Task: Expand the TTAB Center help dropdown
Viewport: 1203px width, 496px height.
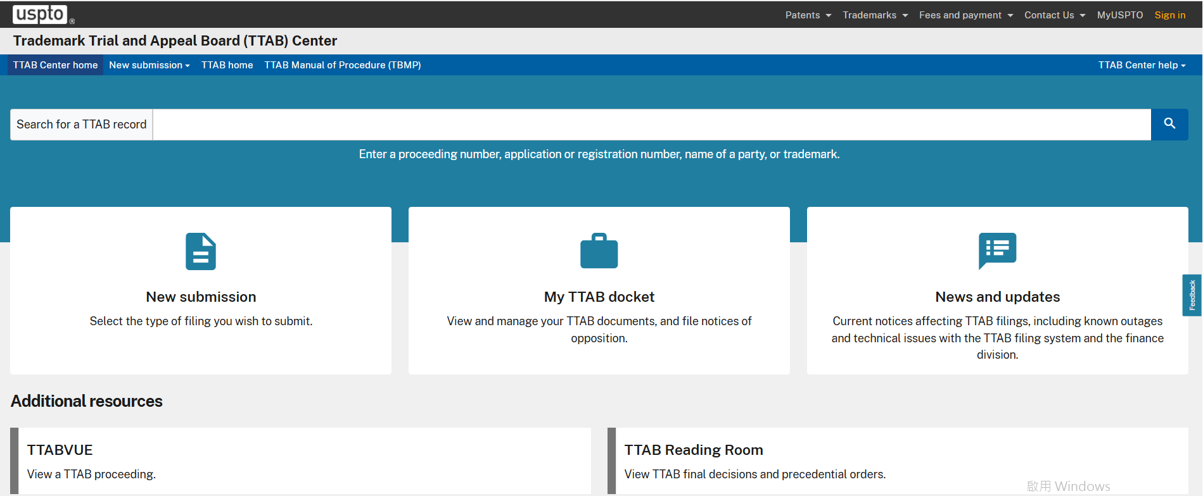Action: coord(1142,65)
